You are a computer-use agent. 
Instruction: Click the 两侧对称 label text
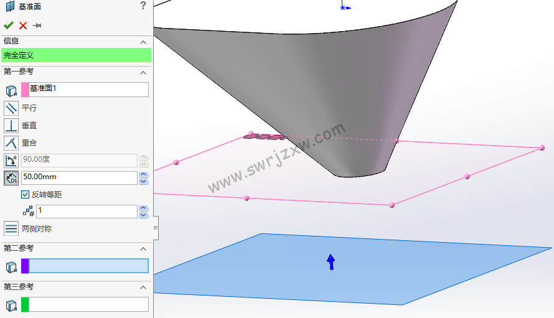[x=37, y=228]
